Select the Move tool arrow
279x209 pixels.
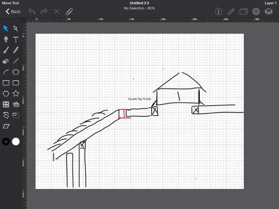[6, 28]
